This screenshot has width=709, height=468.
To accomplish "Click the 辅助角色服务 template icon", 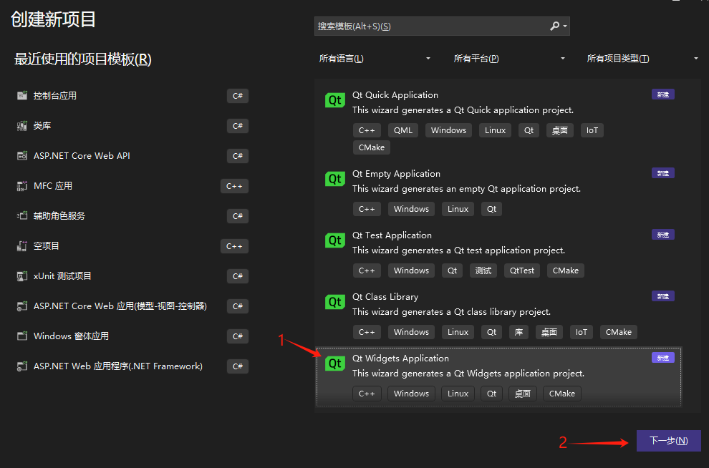I will (21, 216).
